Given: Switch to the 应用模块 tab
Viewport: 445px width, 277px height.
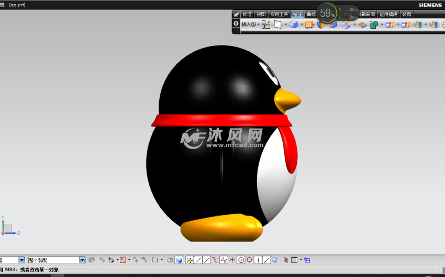Looking at the screenshot, I should pyautogui.click(x=388, y=14).
